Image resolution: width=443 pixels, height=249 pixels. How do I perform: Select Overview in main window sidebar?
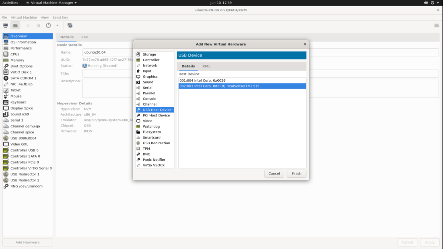coord(28,36)
